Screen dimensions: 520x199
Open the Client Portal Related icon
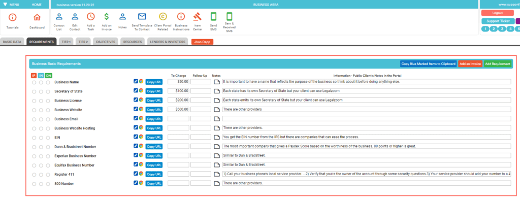[163, 17]
